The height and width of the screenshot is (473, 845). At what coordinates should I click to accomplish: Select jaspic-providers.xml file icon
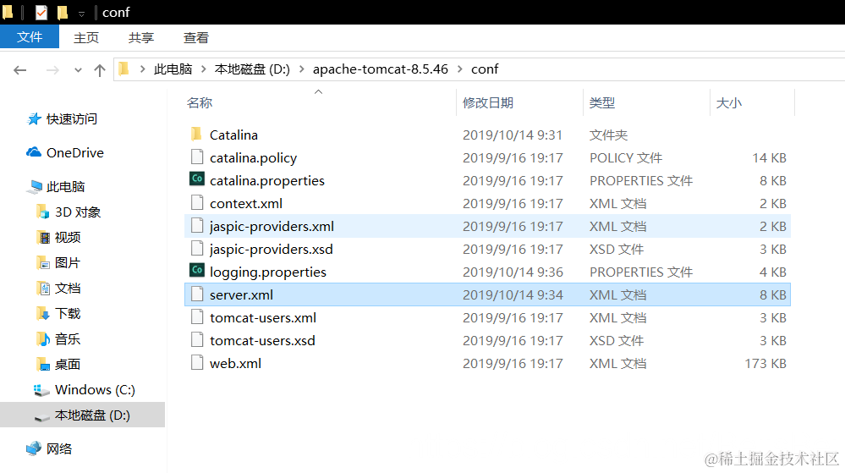point(197,225)
